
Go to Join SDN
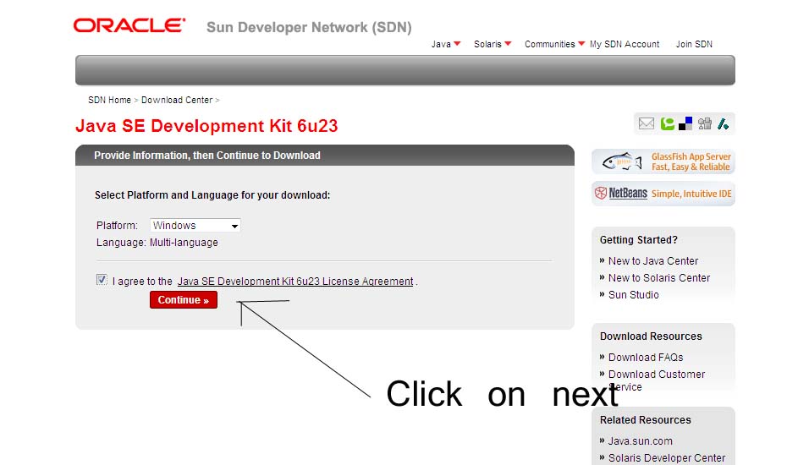point(694,44)
